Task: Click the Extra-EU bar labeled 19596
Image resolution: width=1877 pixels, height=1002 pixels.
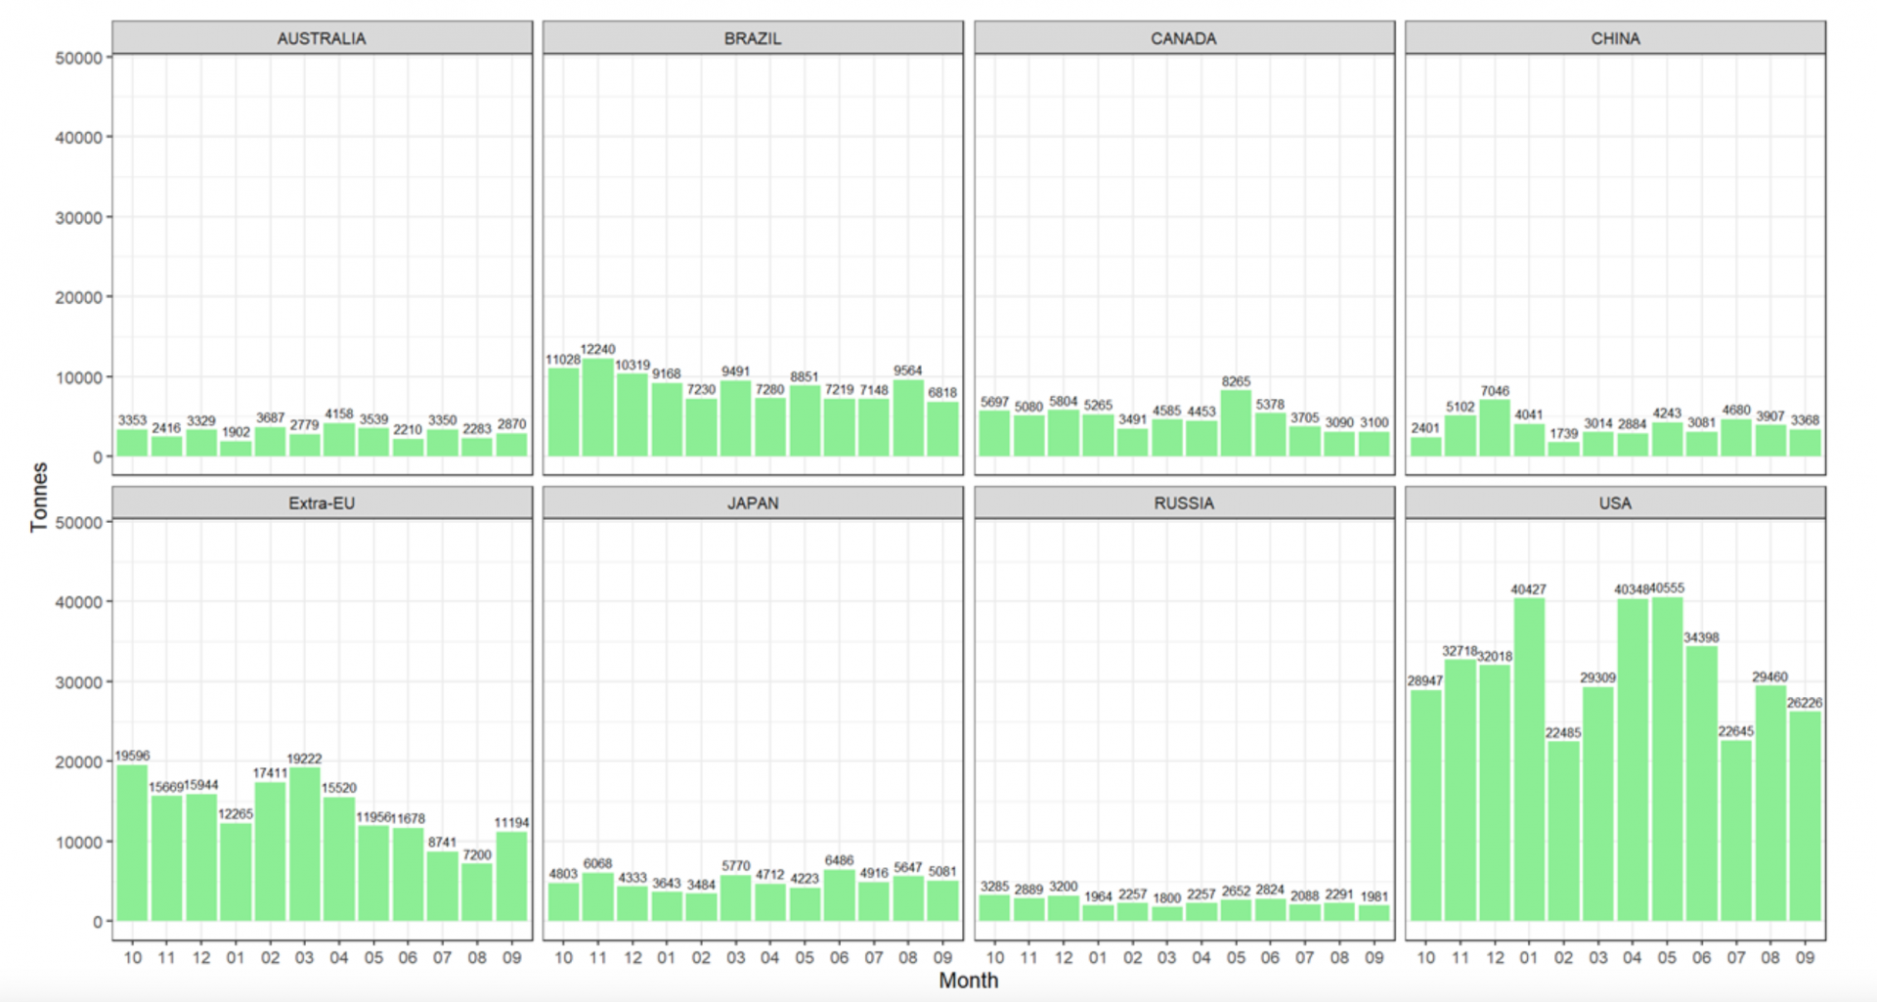Action: tap(132, 843)
